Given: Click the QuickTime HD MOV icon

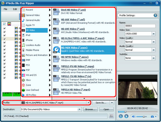Looking at the screenshot, I should 57,50.
